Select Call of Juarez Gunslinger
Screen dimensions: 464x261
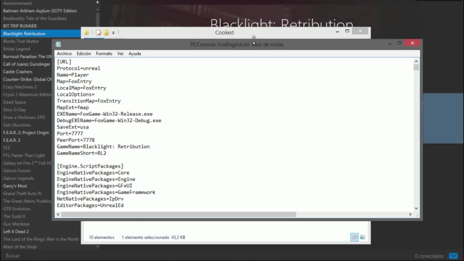coord(27,64)
